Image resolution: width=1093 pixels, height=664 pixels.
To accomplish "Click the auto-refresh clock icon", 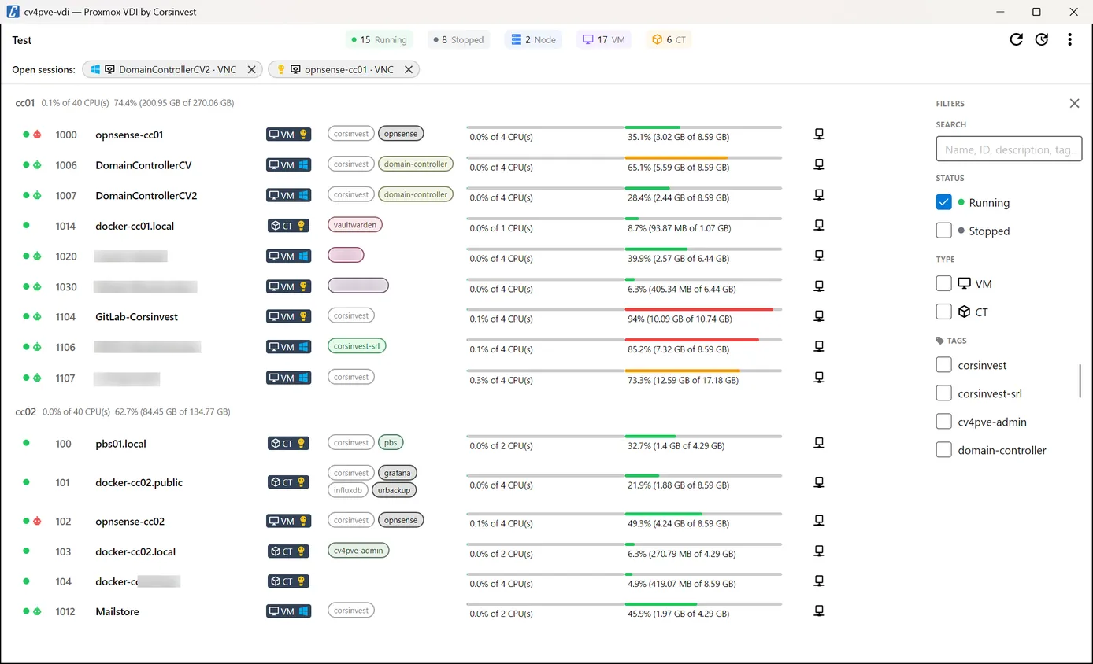I will coord(1042,39).
